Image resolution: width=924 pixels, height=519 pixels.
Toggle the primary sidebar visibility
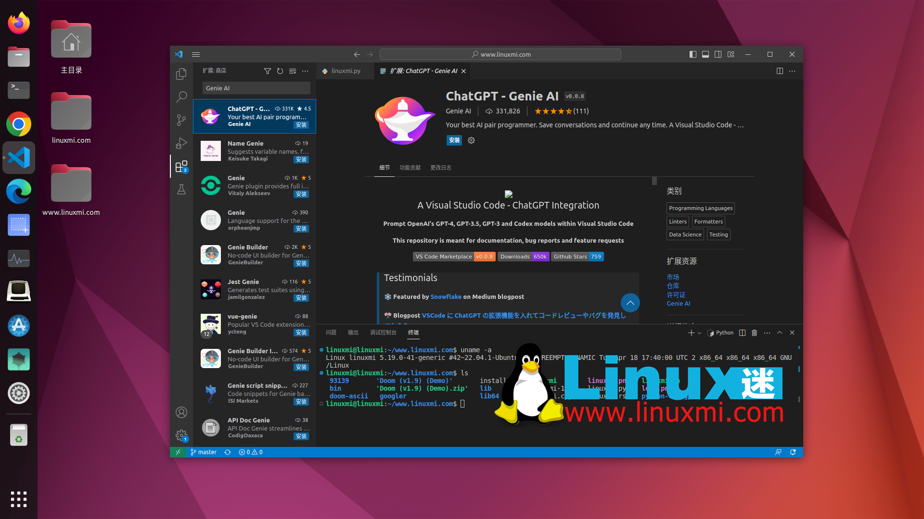[693, 54]
